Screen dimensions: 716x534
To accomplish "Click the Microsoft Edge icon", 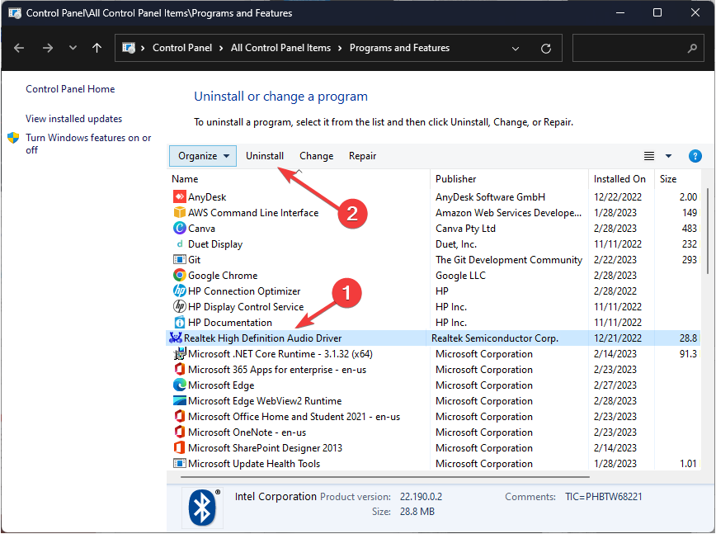I will click(180, 385).
